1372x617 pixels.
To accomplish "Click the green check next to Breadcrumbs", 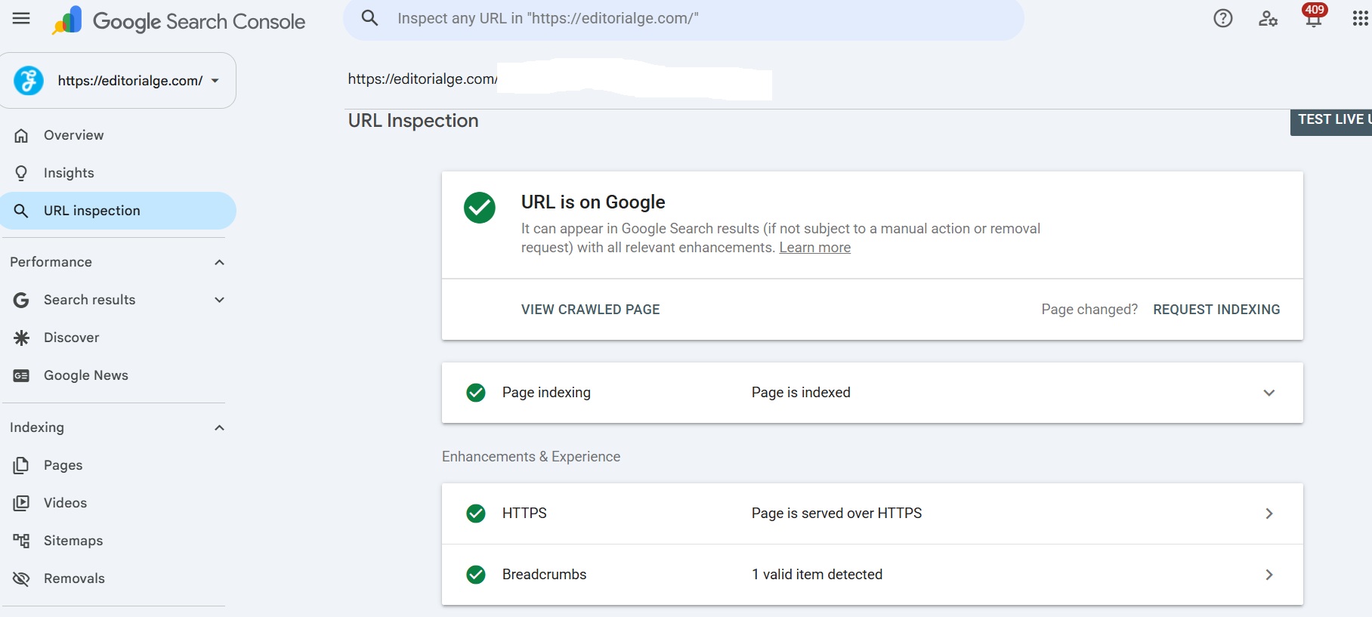I will click(476, 575).
